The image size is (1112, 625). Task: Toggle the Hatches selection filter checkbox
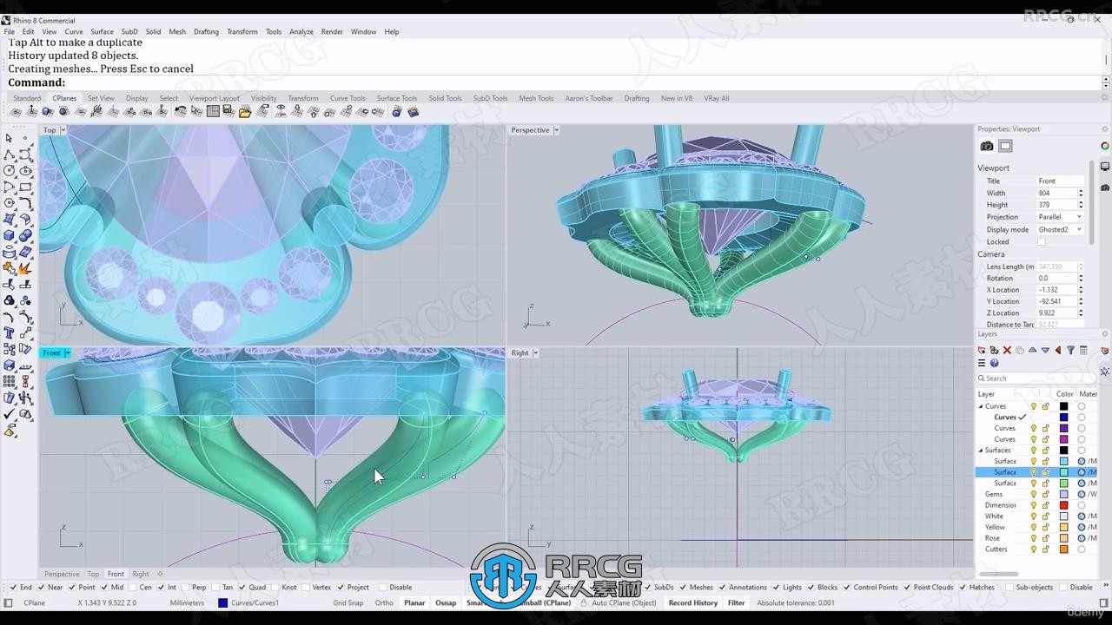[962, 587]
